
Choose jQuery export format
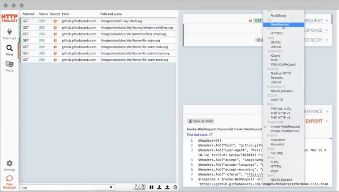pos(275,55)
